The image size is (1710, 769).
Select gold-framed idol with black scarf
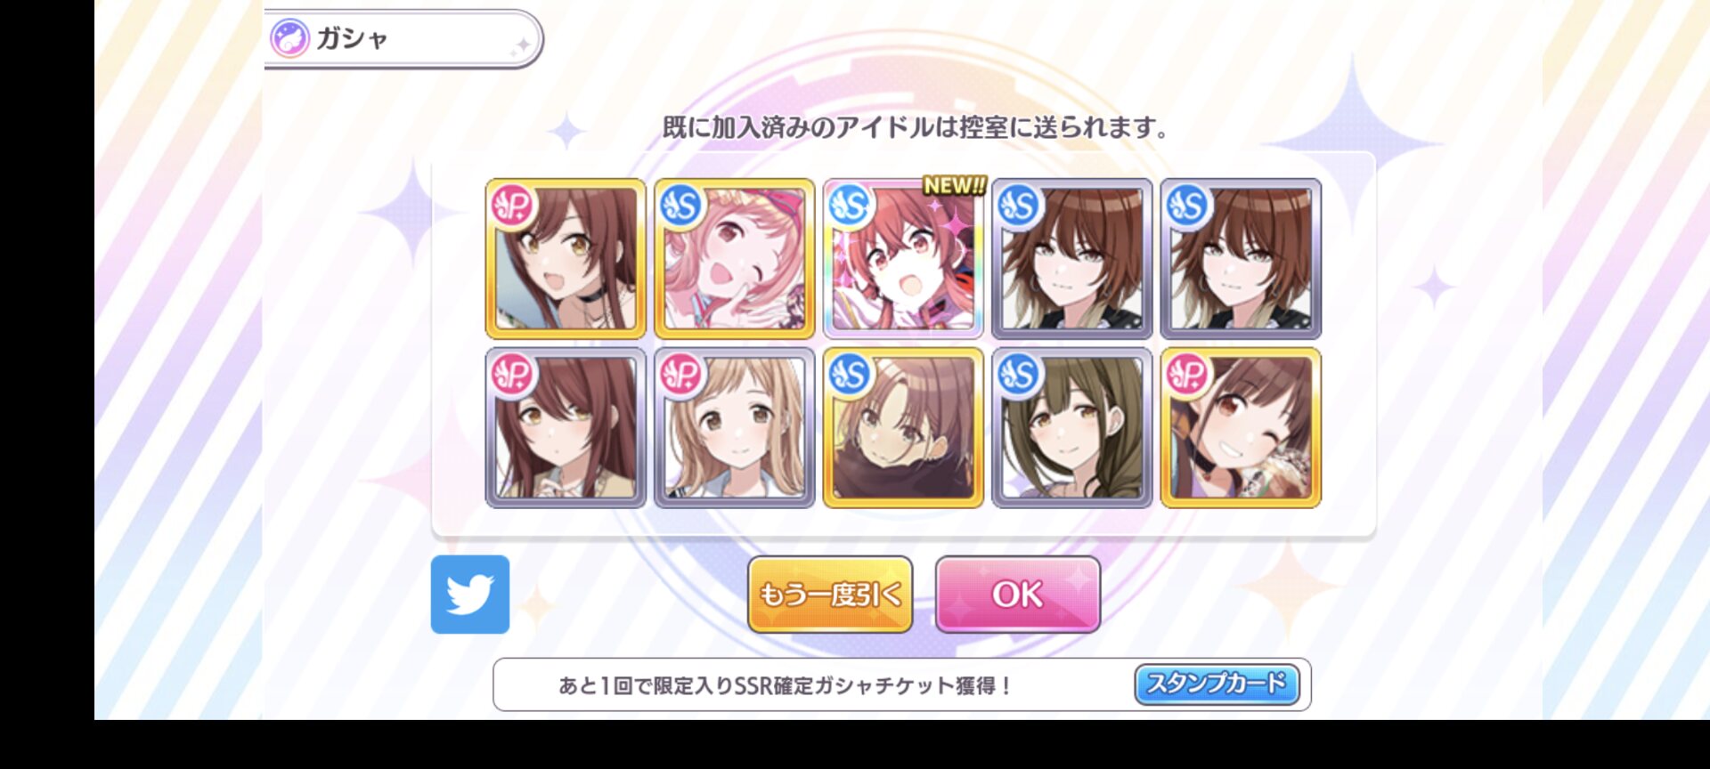903,428
